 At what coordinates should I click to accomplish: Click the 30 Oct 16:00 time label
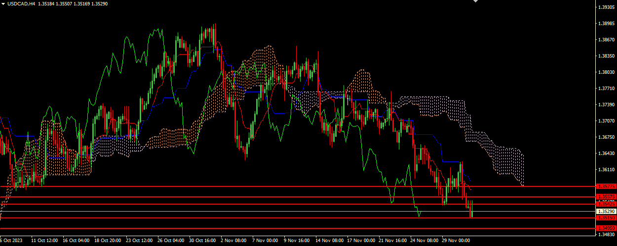[202, 242]
